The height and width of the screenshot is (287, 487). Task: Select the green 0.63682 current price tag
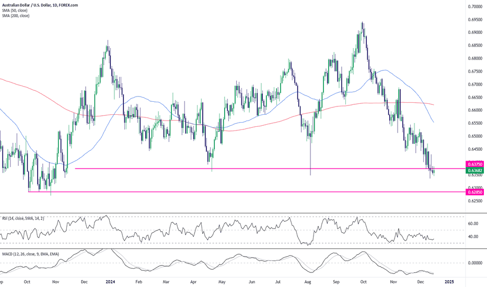(475, 170)
